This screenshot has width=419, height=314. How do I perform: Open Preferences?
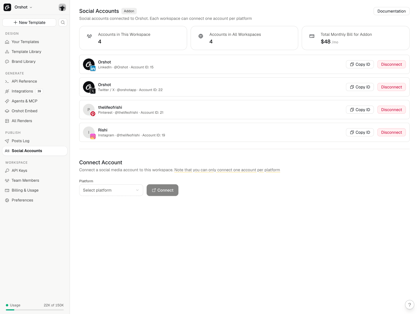click(x=35, y=200)
